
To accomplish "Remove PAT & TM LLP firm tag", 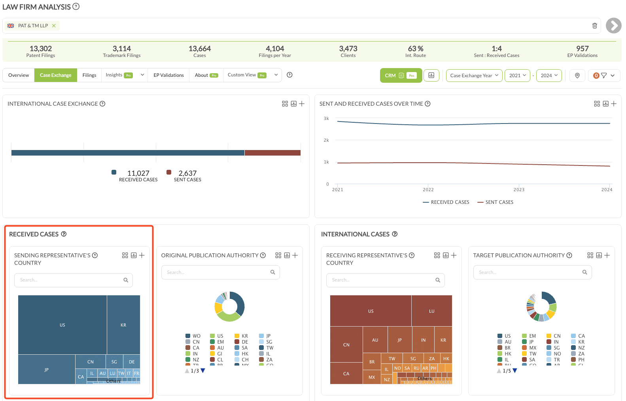I will (x=54, y=26).
